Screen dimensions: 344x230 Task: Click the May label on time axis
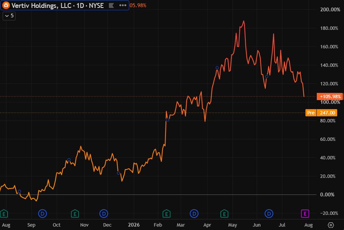(x=232, y=225)
